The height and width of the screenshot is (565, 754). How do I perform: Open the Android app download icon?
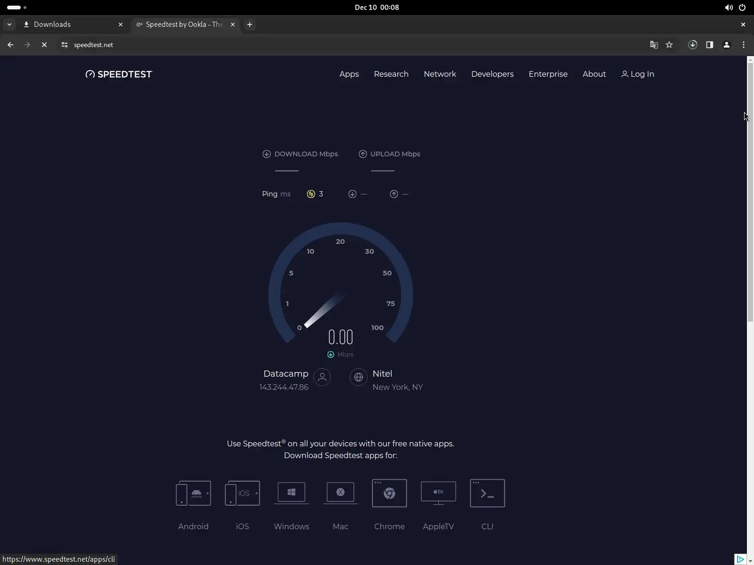point(193,493)
